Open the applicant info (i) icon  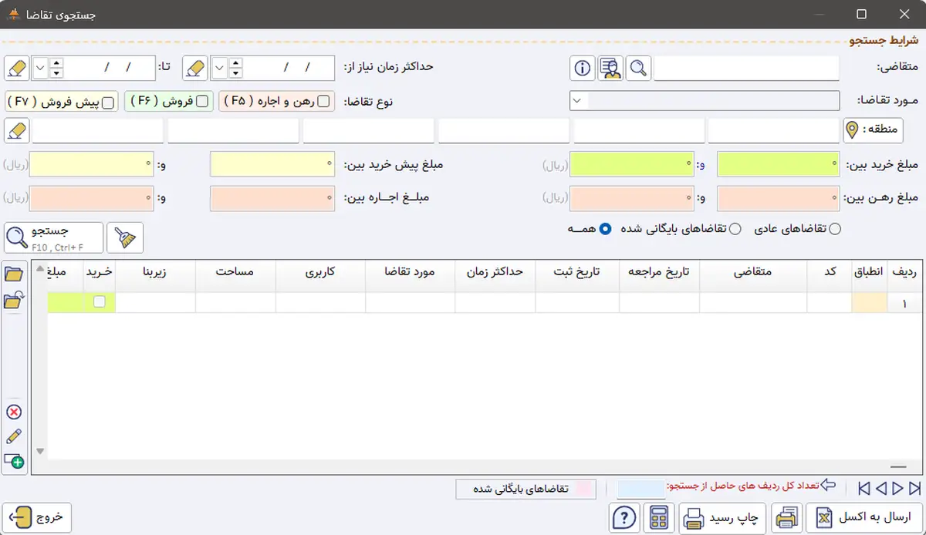pyautogui.click(x=583, y=69)
